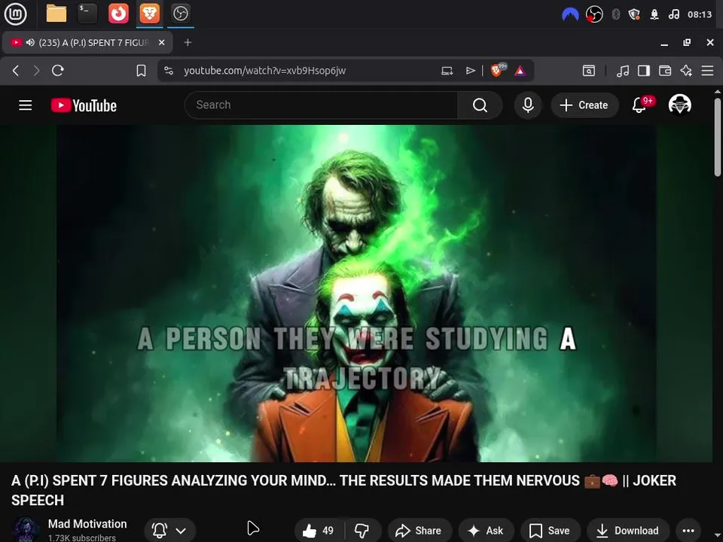
Task: Click the Ask button
Action: pos(486,531)
